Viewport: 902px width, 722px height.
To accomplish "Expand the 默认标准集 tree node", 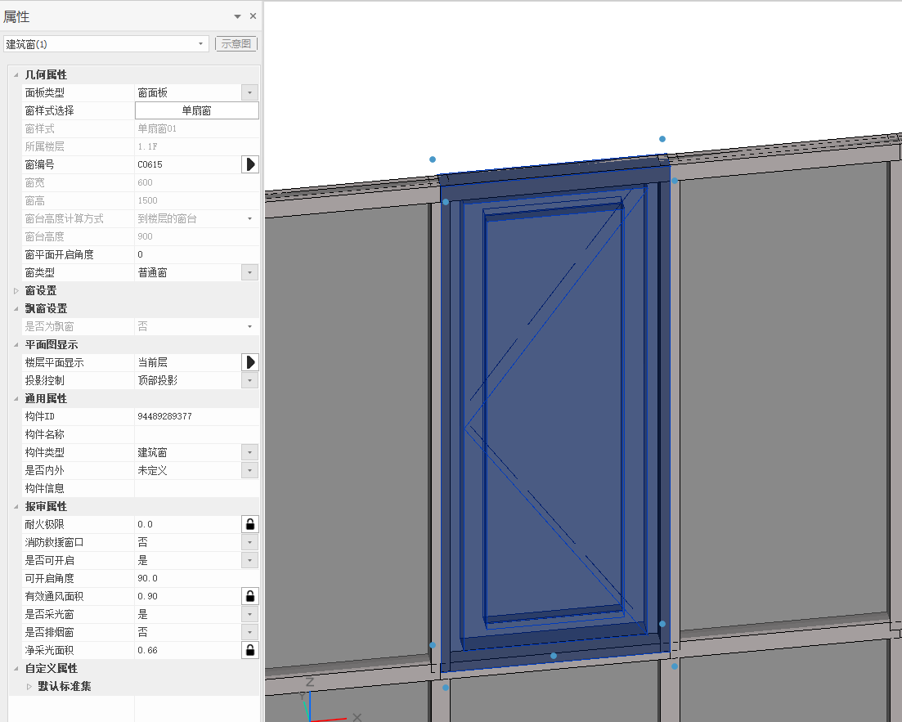I will tap(29, 686).
